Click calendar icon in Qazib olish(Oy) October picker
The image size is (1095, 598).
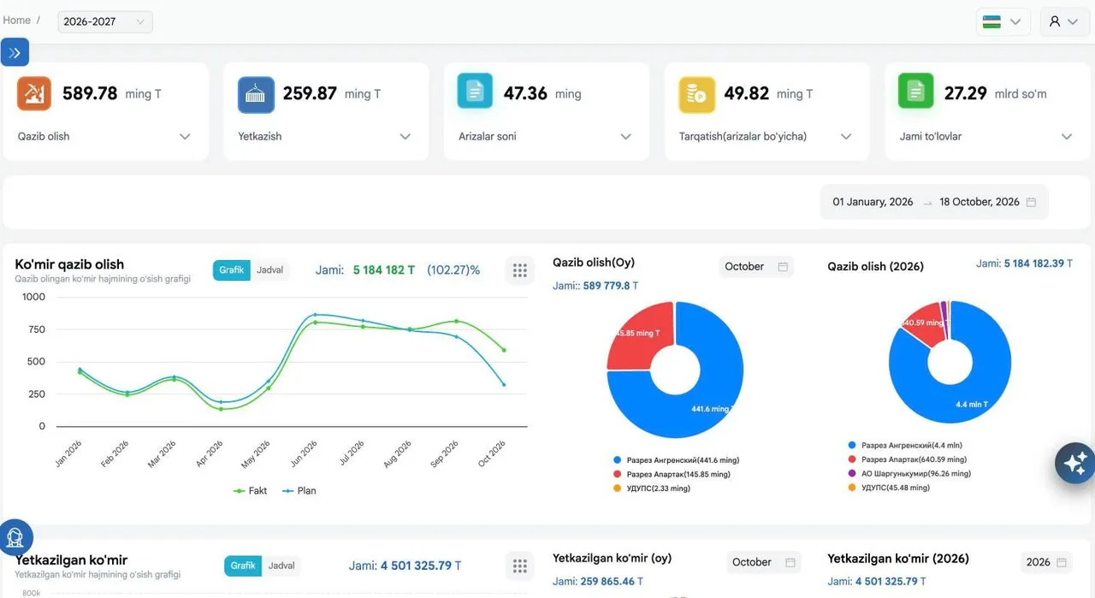point(783,267)
